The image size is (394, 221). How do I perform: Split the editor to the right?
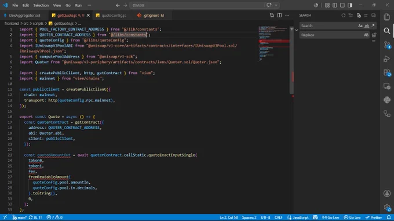(x=279, y=15)
